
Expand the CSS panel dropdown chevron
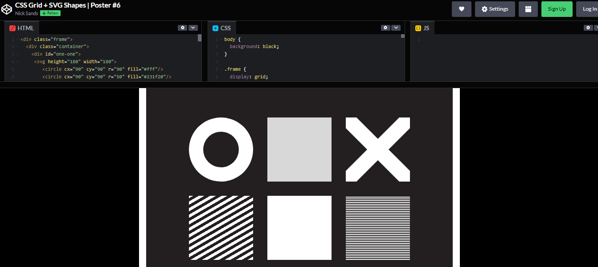click(x=396, y=27)
